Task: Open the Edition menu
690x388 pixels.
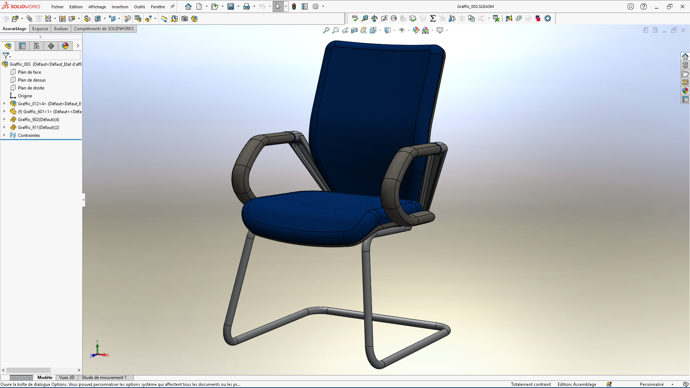Action: (76, 7)
